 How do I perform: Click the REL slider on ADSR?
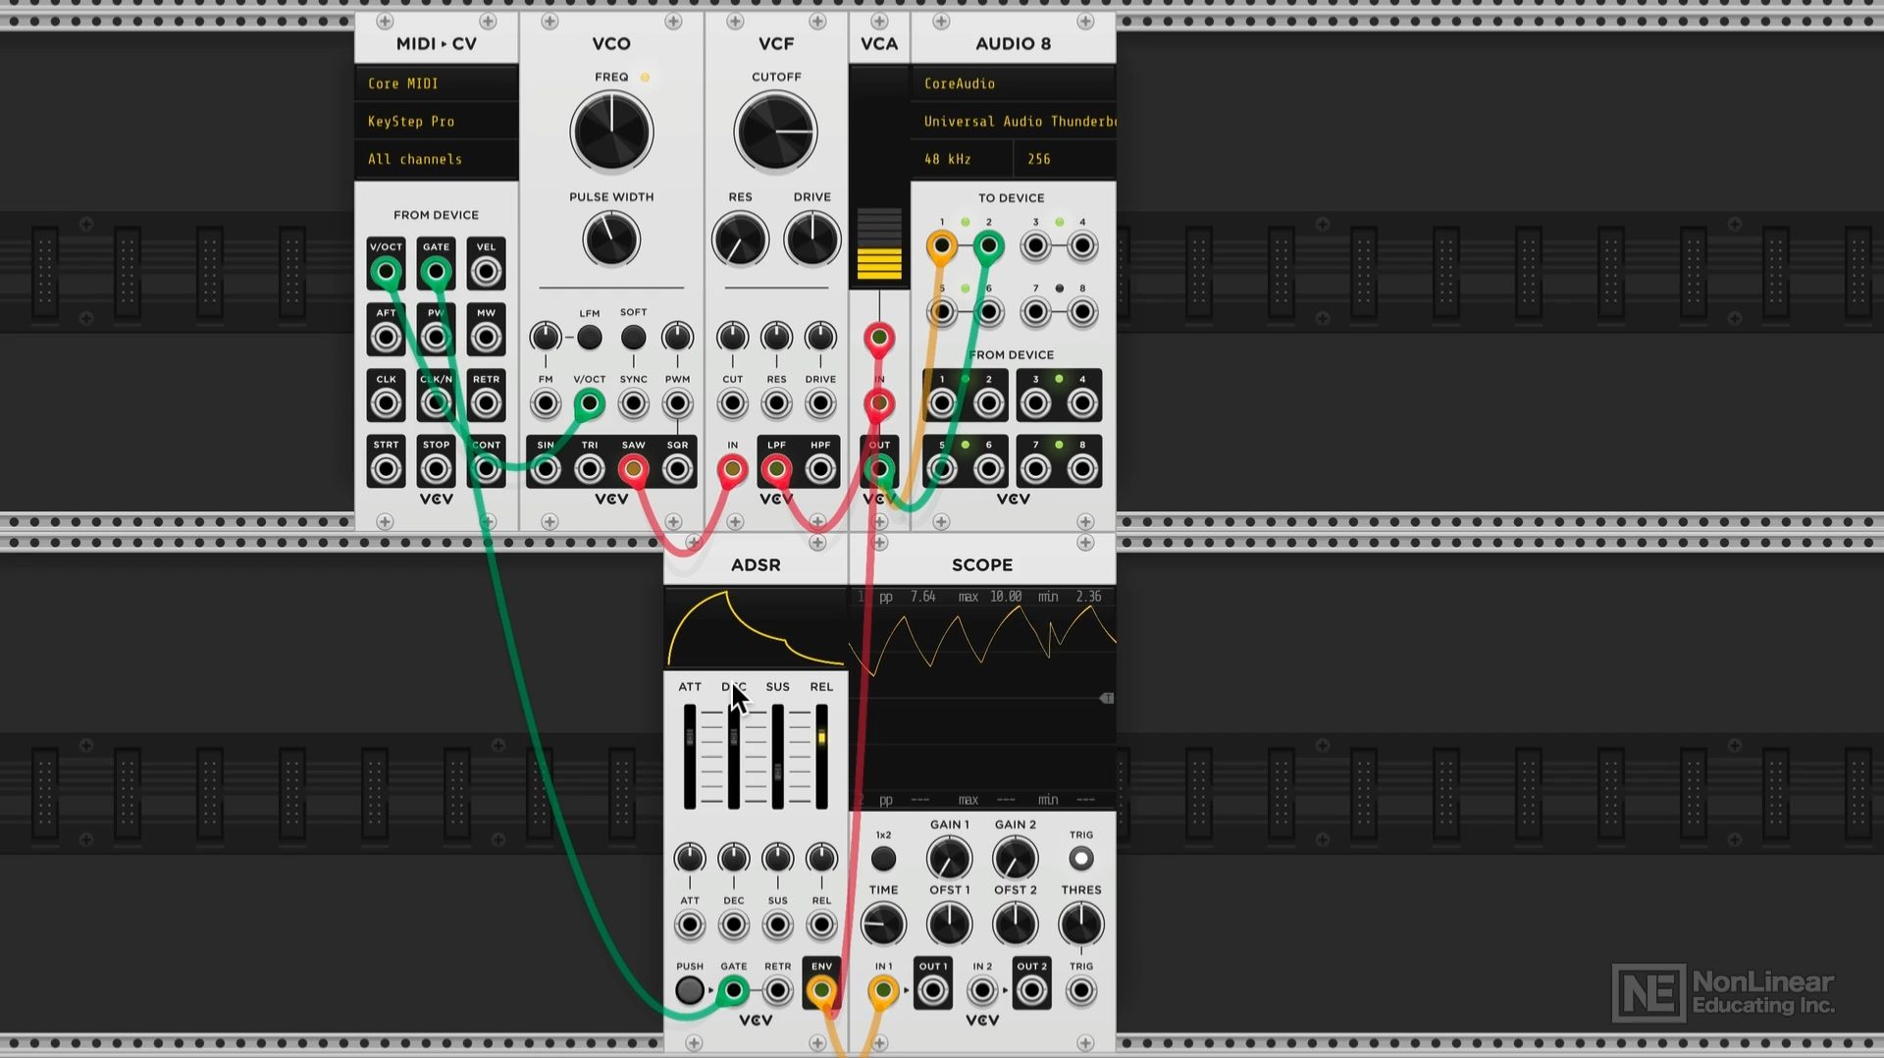[821, 756]
